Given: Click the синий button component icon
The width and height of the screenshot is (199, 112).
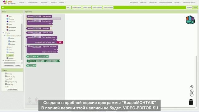Looking at the screenshot, I should tap(9, 38).
